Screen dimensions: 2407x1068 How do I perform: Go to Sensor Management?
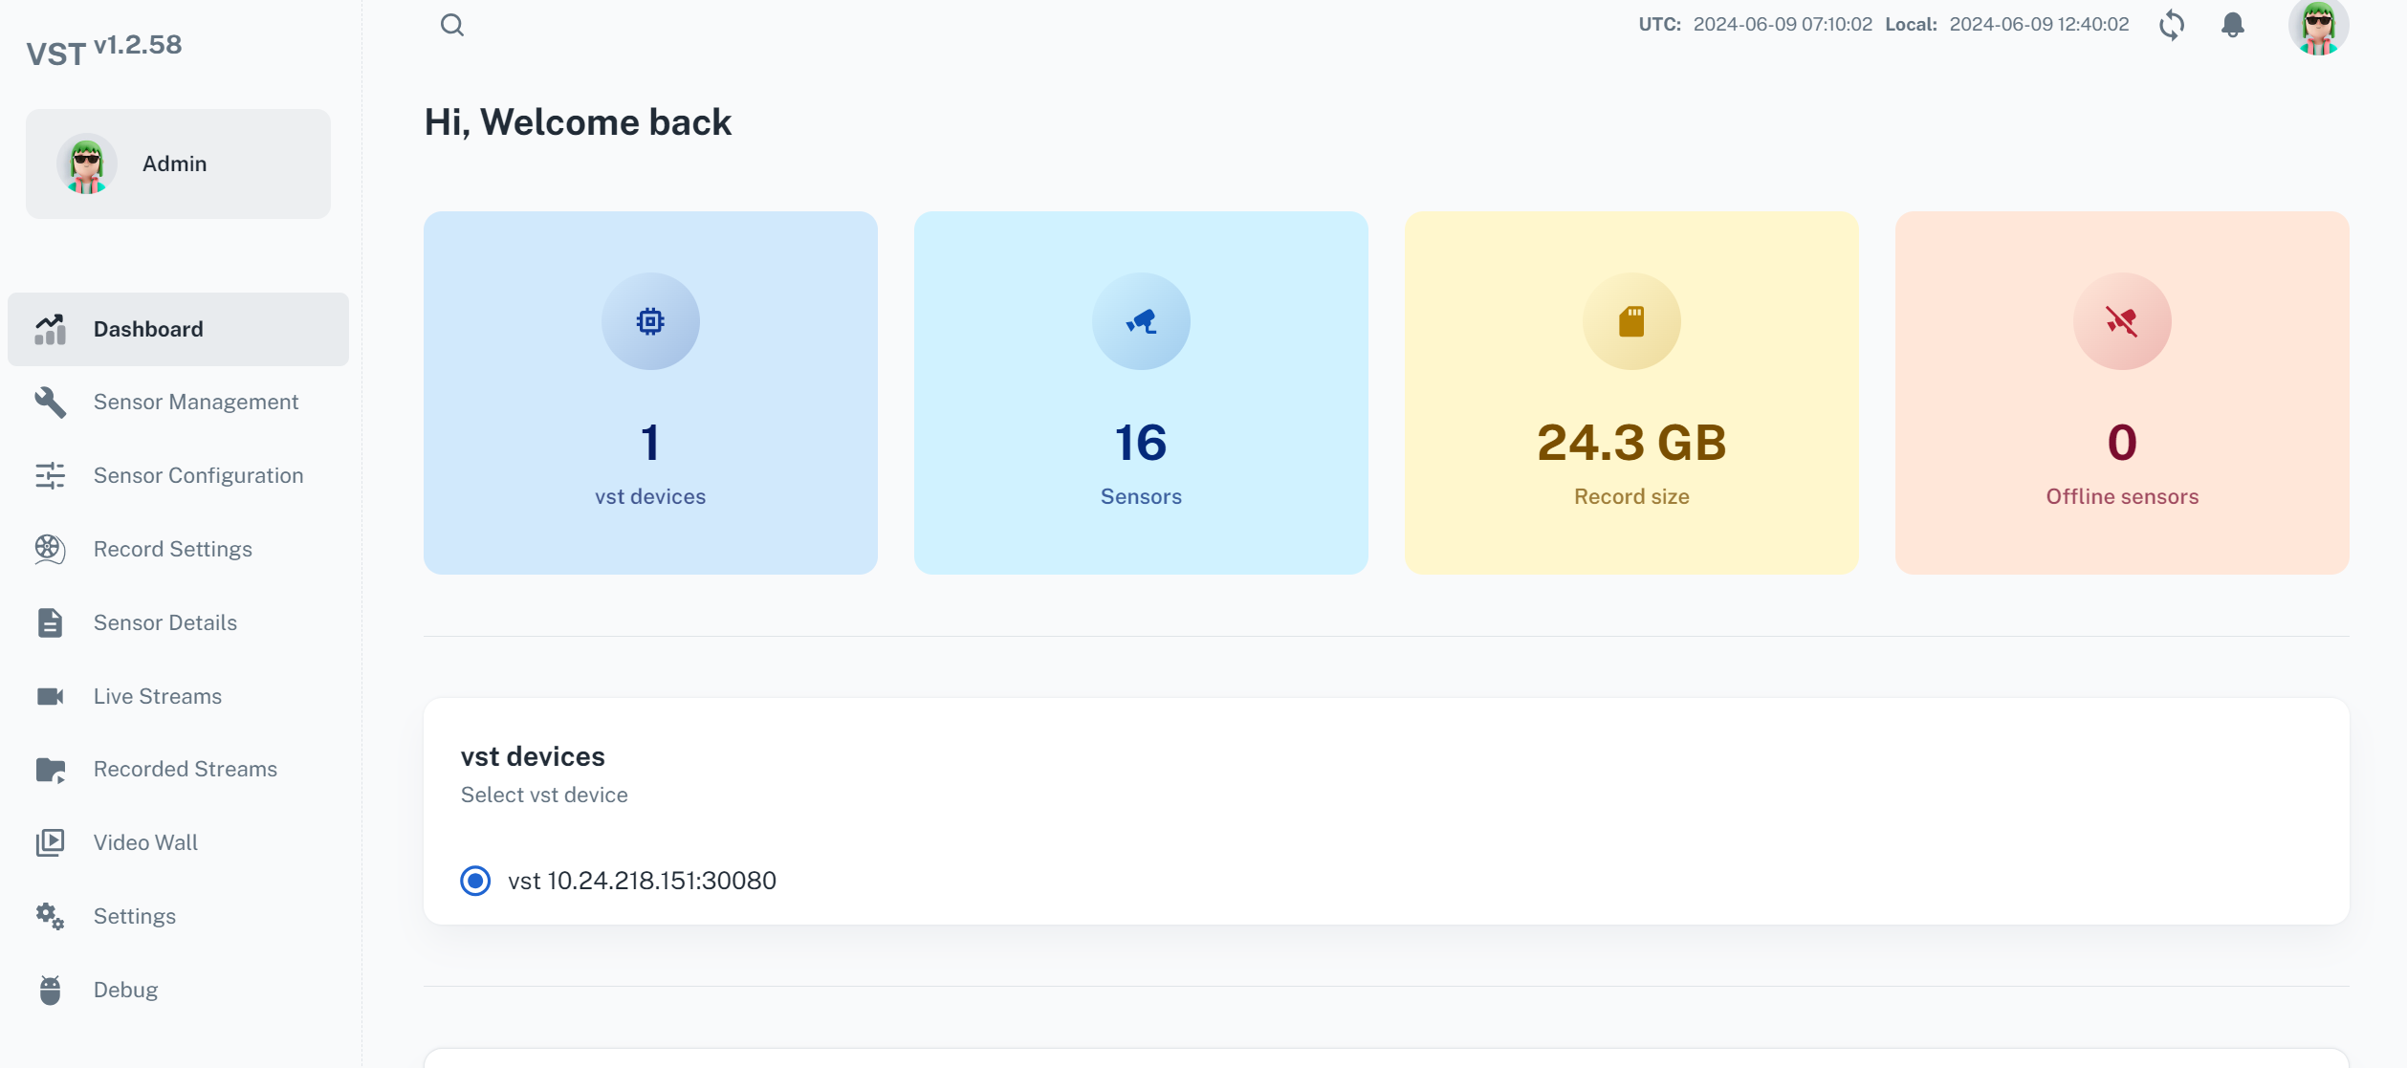[195, 402]
